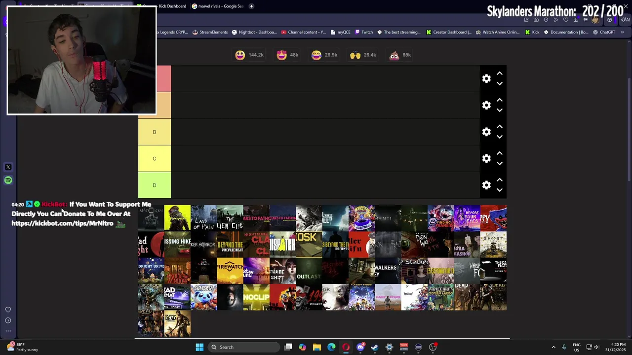Open the three-dots sidebar setup menu
This screenshot has width=632, height=355.
(8, 331)
